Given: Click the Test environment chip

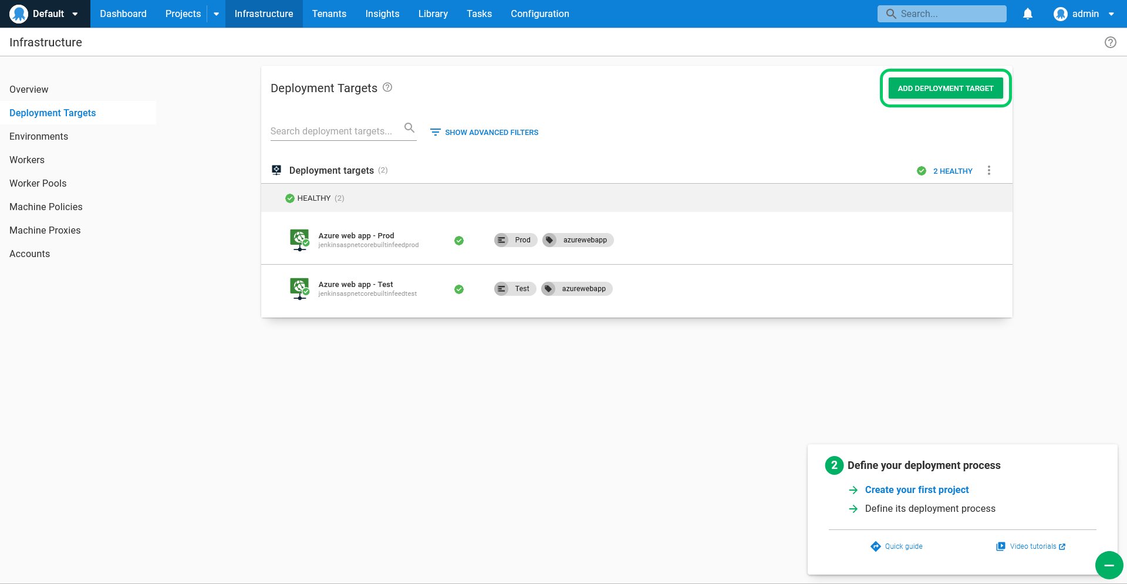Looking at the screenshot, I should [x=515, y=289].
